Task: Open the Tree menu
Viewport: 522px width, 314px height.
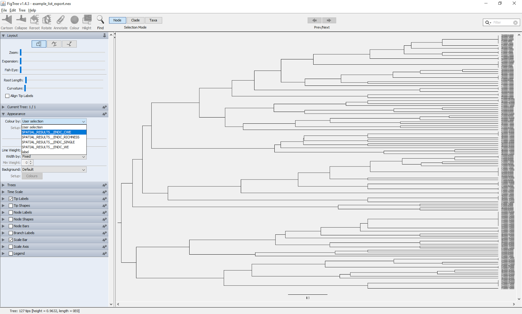Action: (x=22, y=10)
